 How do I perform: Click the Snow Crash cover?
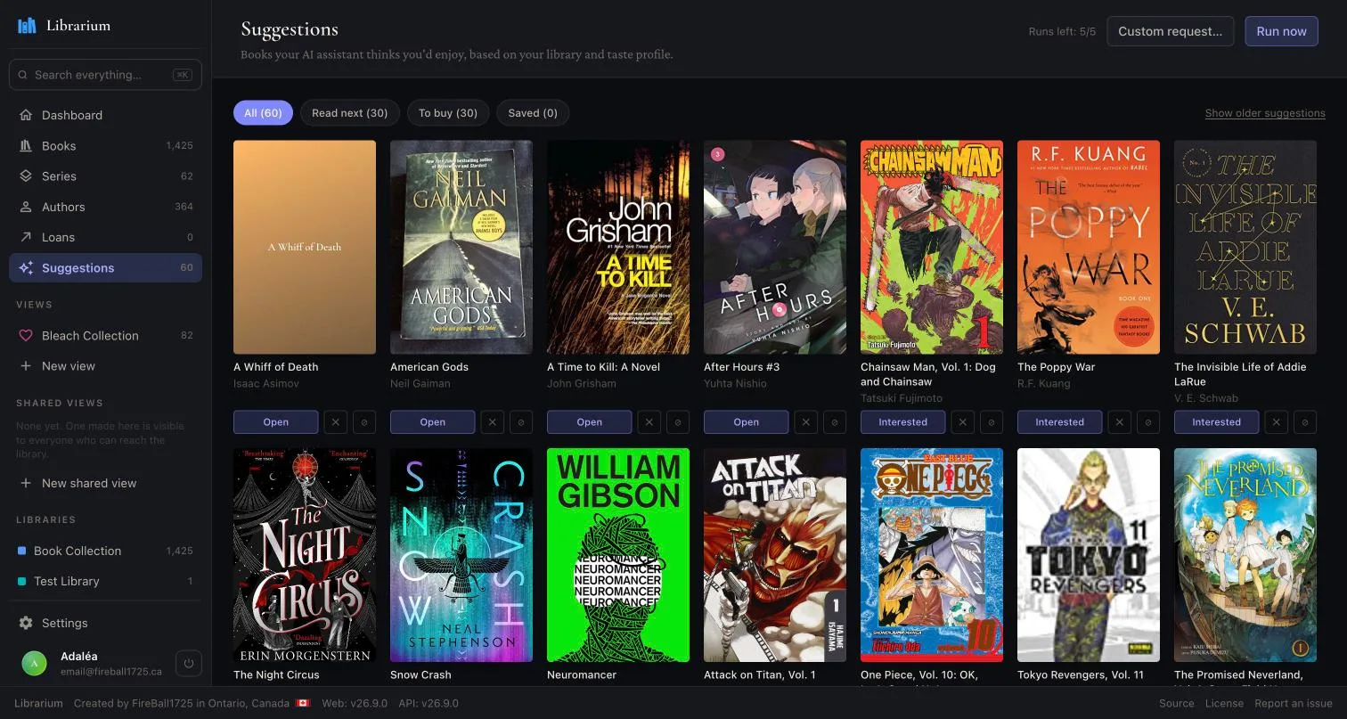(x=461, y=555)
